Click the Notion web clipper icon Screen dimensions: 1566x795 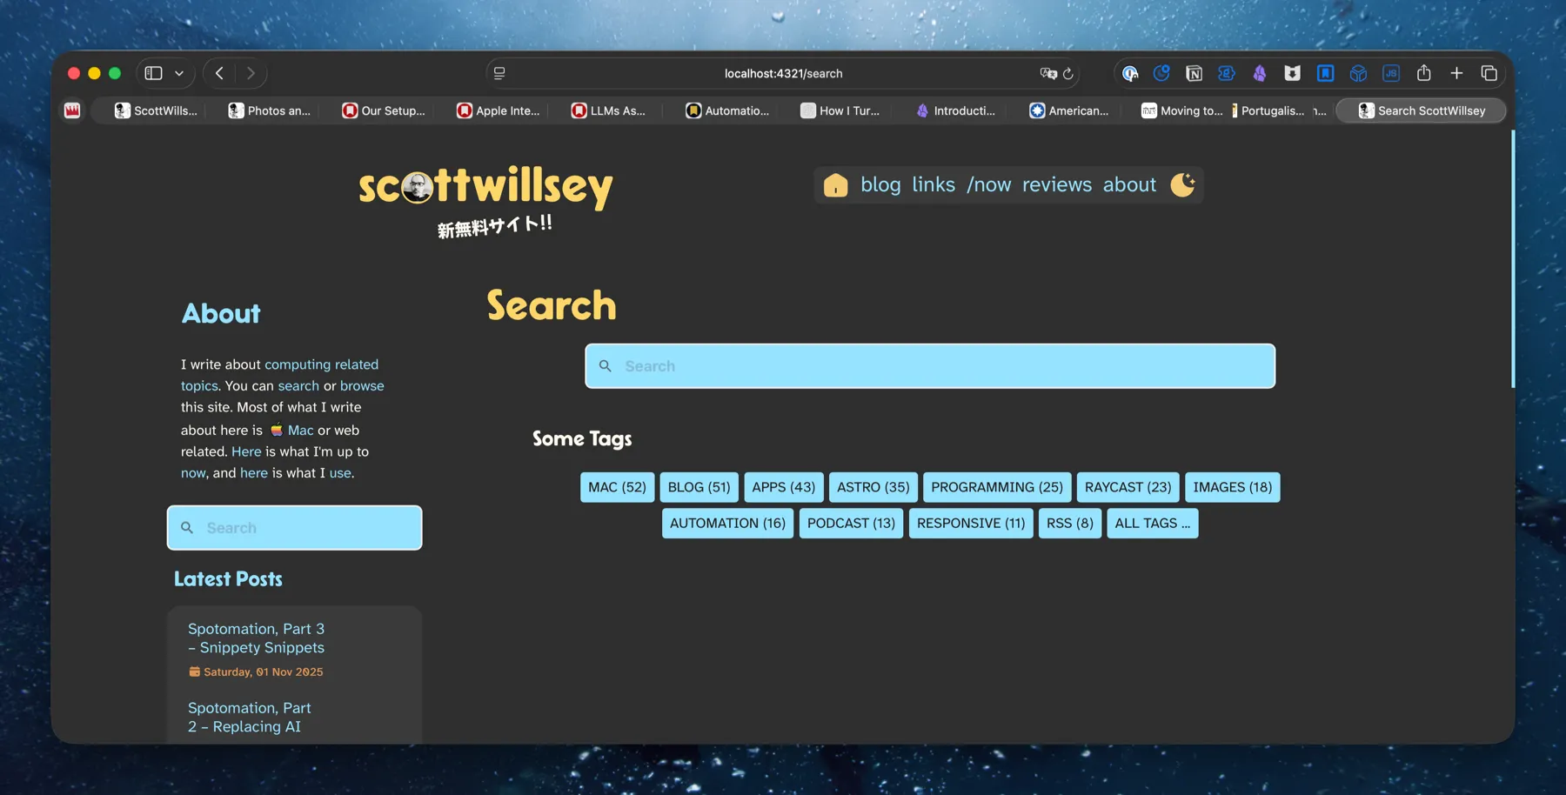[x=1194, y=73]
